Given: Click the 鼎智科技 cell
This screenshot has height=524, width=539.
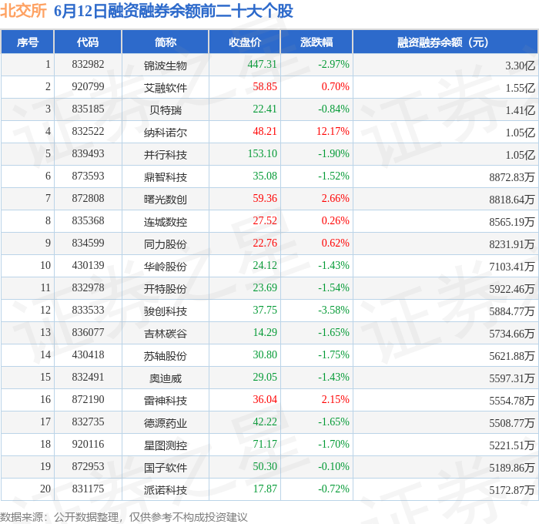Looking at the screenshot, I should [x=166, y=177].
